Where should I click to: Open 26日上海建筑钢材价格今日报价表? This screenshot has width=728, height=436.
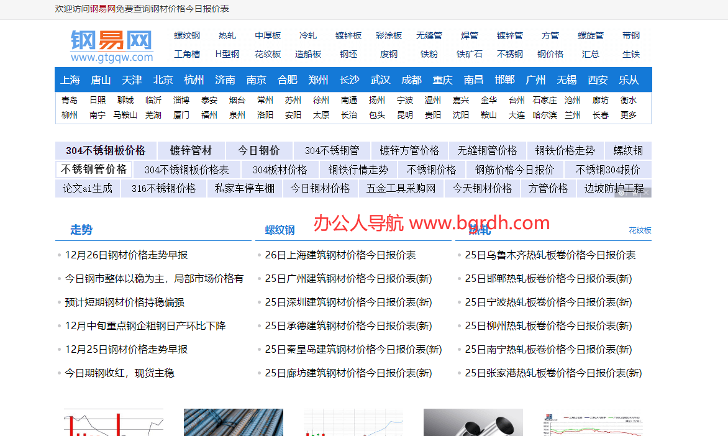(342, 255)
